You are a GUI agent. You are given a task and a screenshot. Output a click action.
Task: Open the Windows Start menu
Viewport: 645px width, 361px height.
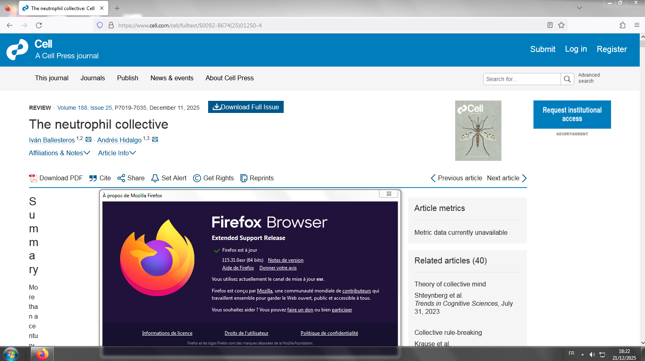click(11, 354)
